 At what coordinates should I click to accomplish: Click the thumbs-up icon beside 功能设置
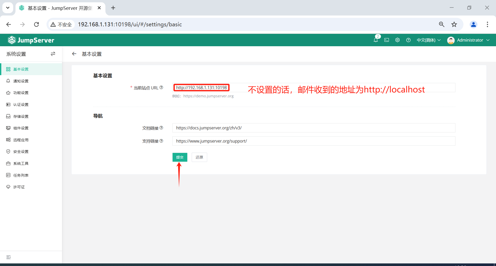(x=8, y=93)
